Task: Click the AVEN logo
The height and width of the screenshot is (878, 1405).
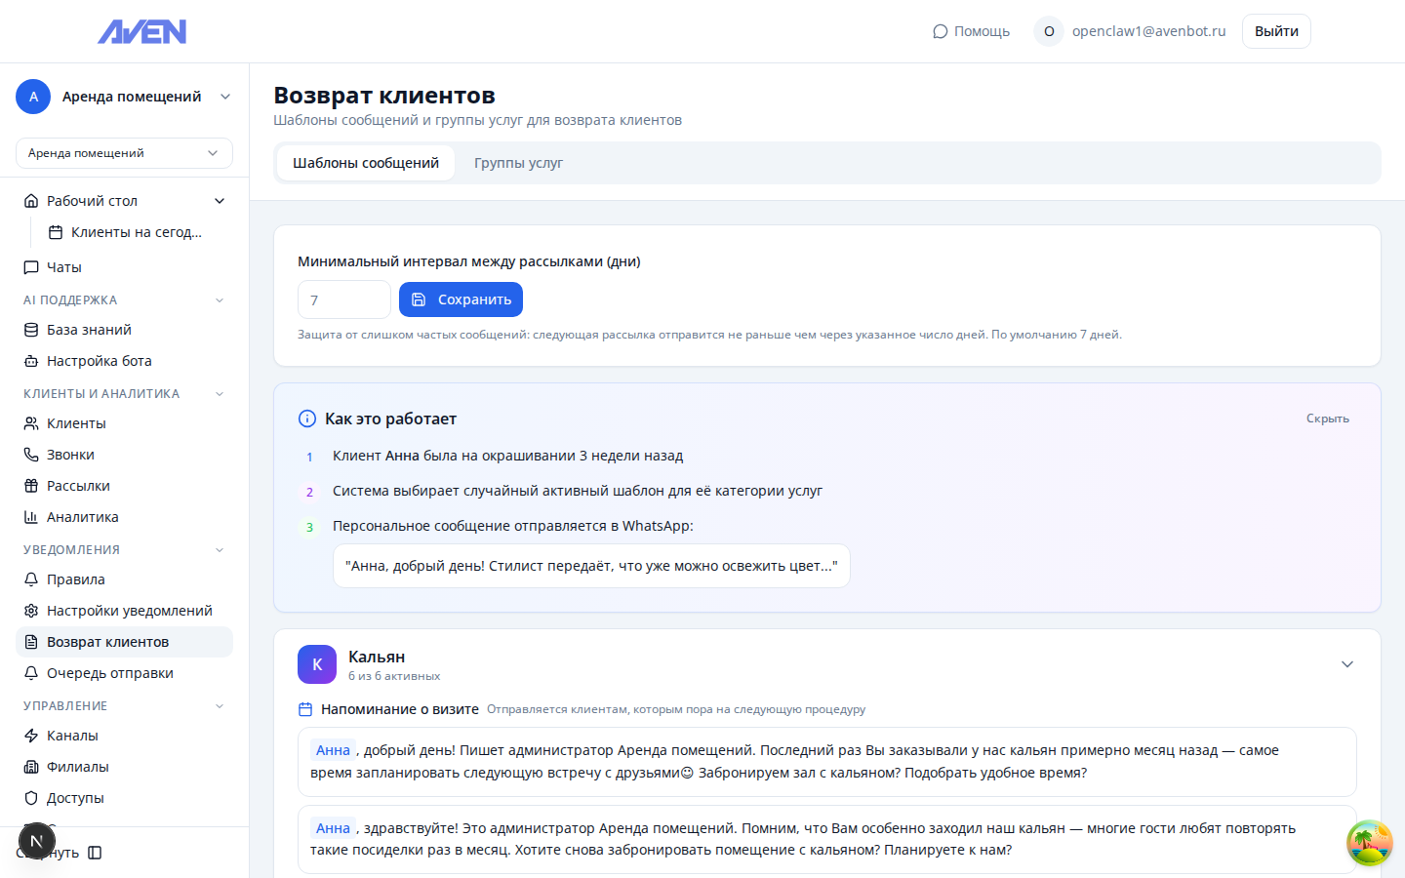Action: (x=142, y=31)
